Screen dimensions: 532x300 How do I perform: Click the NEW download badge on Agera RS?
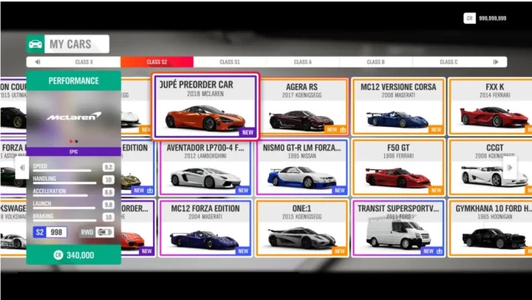(x=335, y=130)
